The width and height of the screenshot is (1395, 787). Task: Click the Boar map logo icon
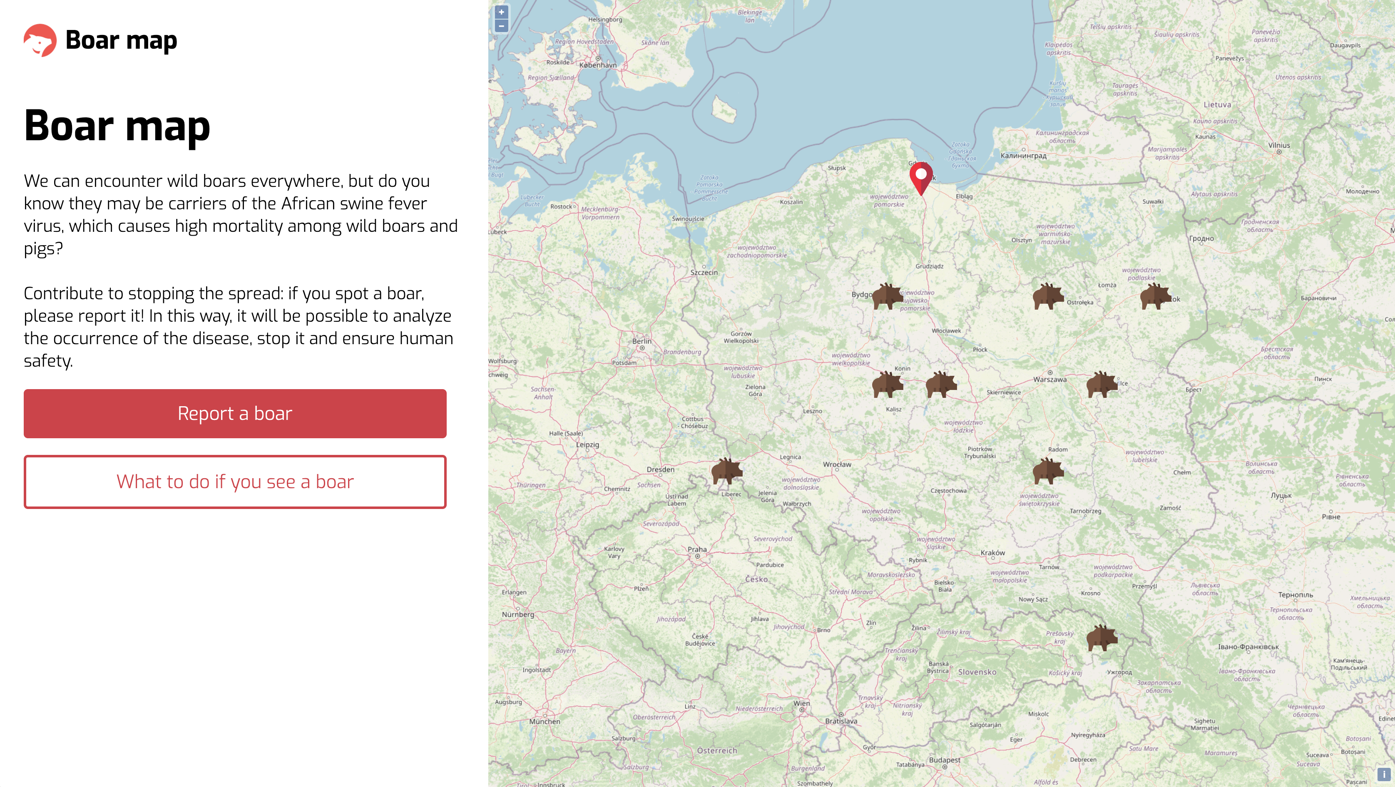tap(40, 40)
